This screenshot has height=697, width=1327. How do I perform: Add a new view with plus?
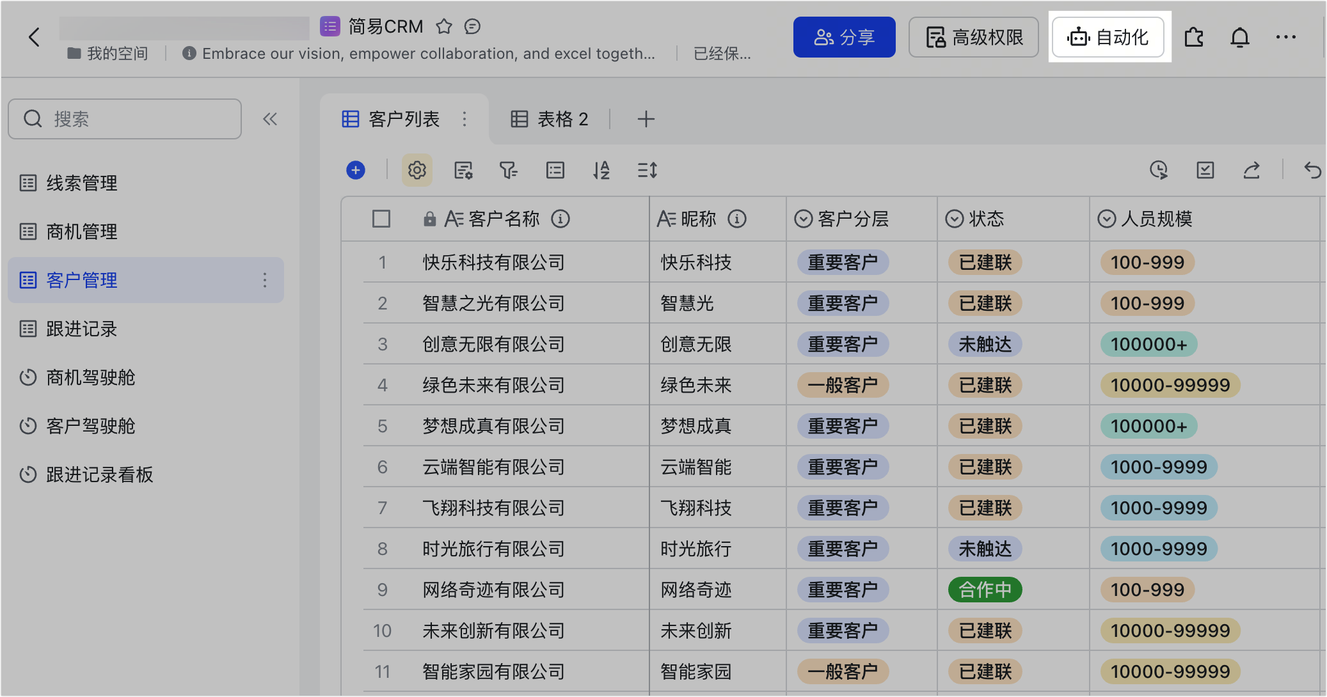646,119
